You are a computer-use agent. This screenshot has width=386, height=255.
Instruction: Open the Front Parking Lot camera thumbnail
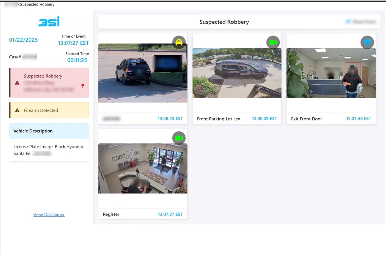pyautogui.click(x=237, y=73)
